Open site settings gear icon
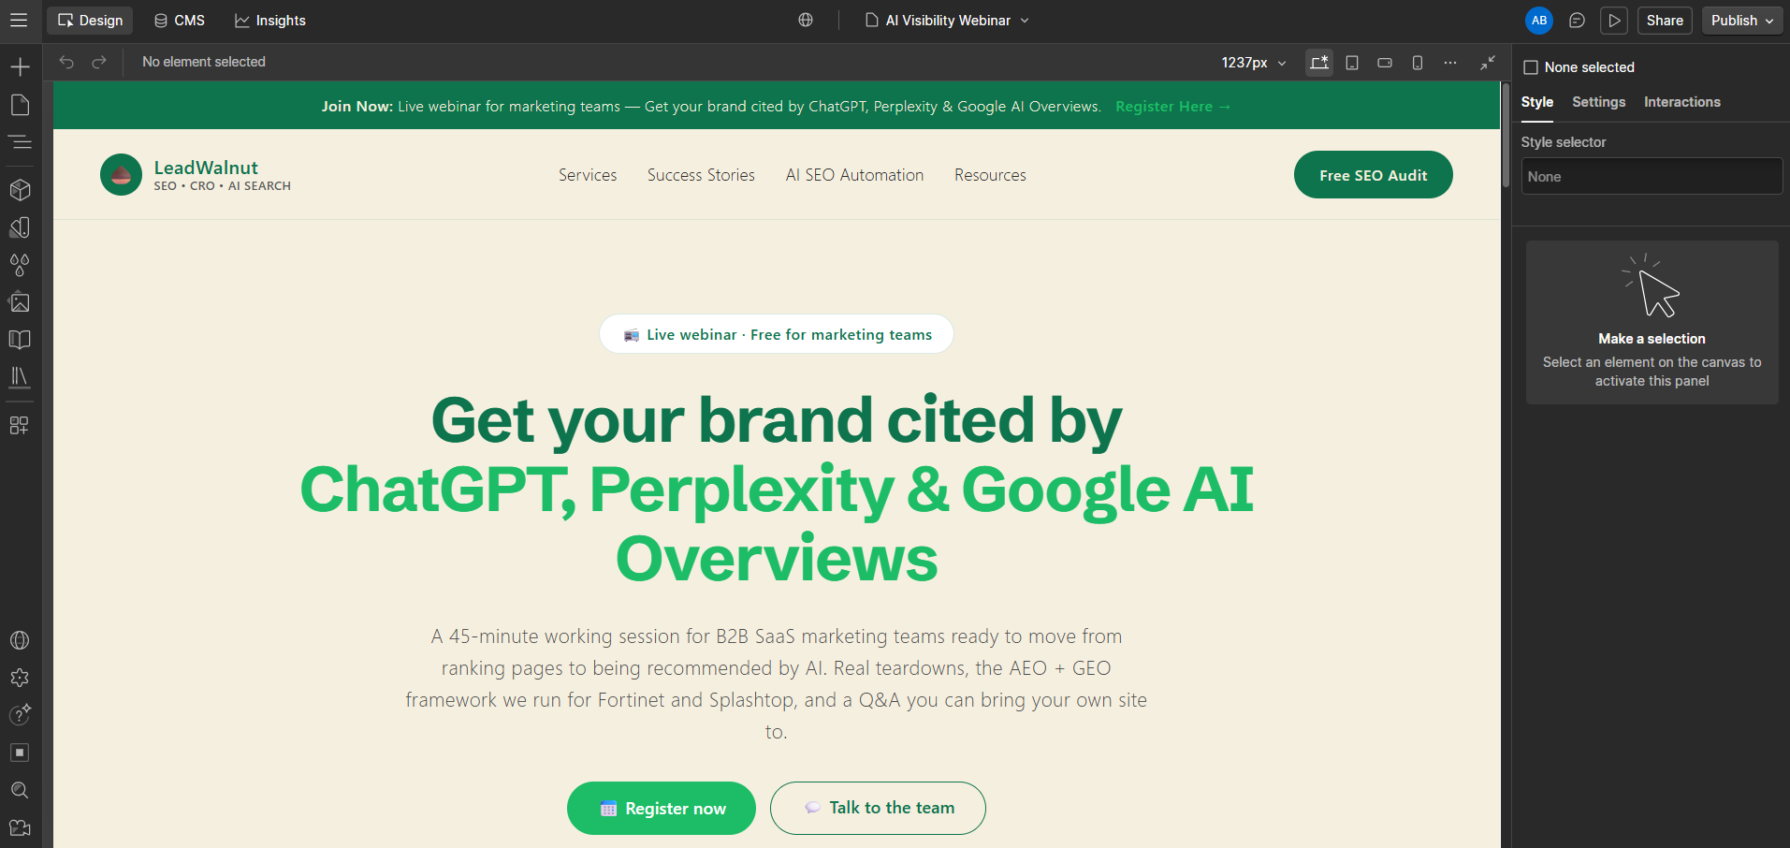This screenshot has height=848, width=1790. tap(20, 678)
